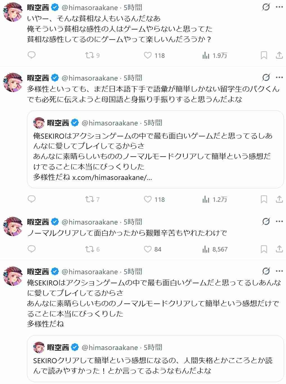Open more options menu on first tweet
The width and height of the screenshot is (286, 384).
(279, 7)
